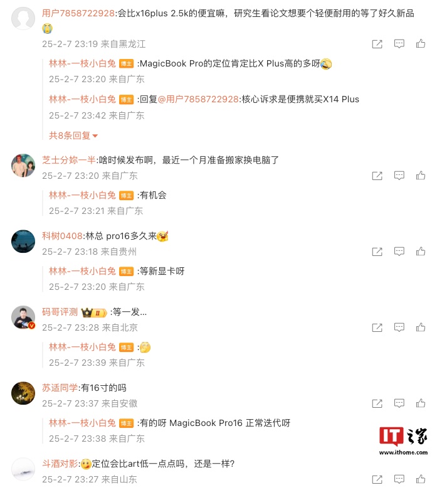
Task: Open 芝士分妳一半's avatar picture
Action: coord(23,165)
